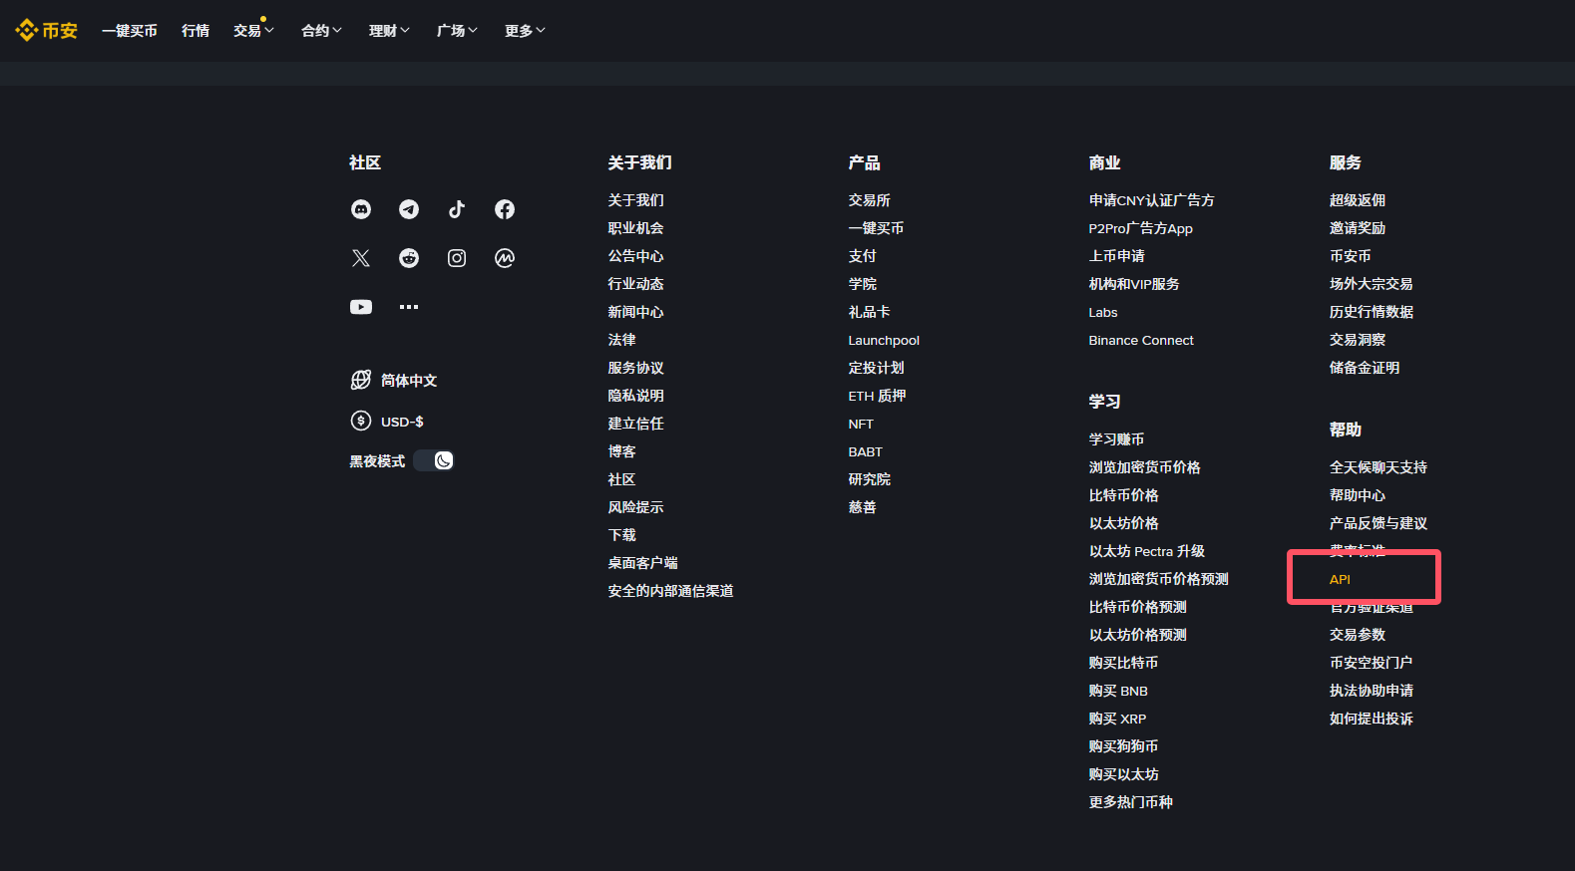Screen dimensions: 1575x871
Task: Open the 安全的内部通信渠道 link
Action: (x=670, y=591)
